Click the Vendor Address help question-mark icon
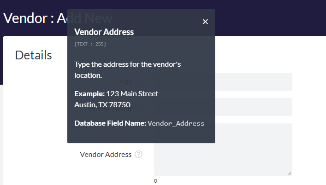The image size is (326, 185). (x=138, y=155)
